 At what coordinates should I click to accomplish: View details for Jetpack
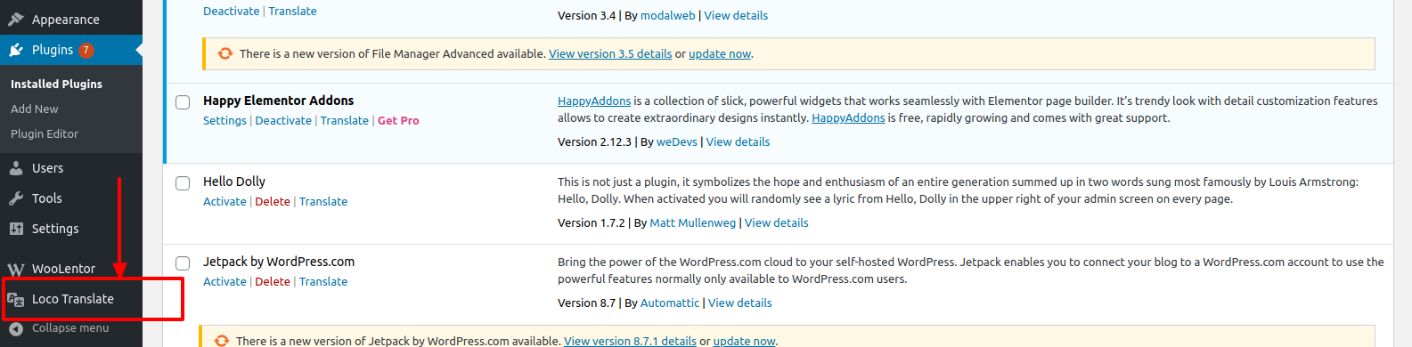740,303
